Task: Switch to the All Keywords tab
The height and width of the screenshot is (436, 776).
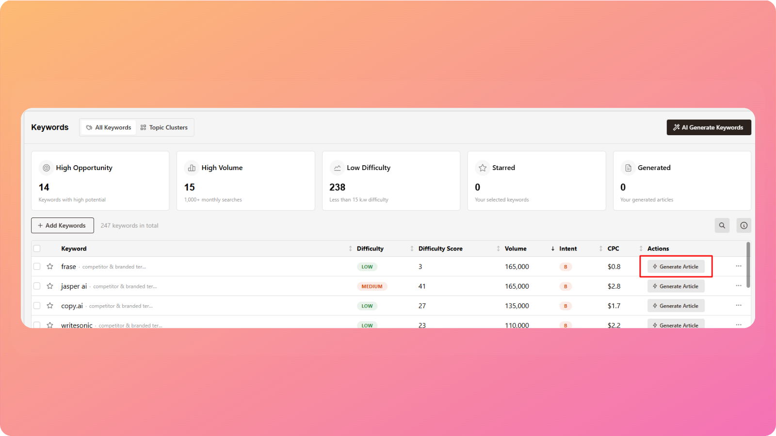Action: point(109,127)
